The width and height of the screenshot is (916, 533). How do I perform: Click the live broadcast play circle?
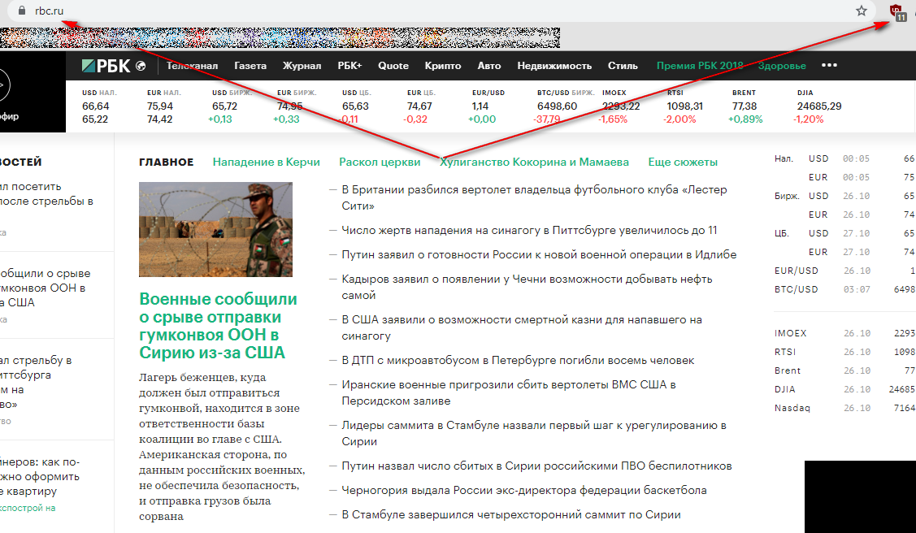click(3, 86)
